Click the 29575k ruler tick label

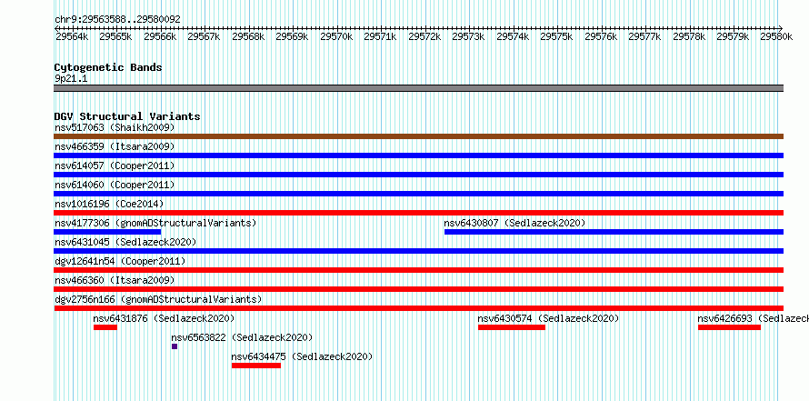(556, 36)
